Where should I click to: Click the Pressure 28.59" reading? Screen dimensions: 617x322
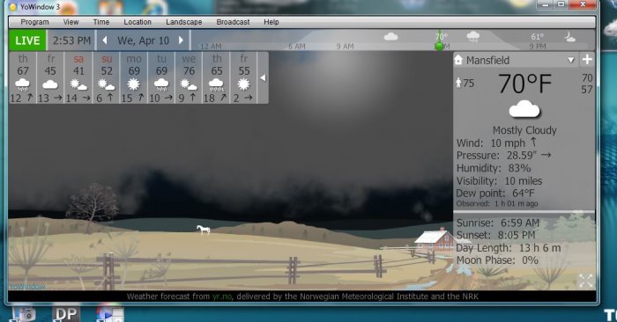click(x=503, y=156)
